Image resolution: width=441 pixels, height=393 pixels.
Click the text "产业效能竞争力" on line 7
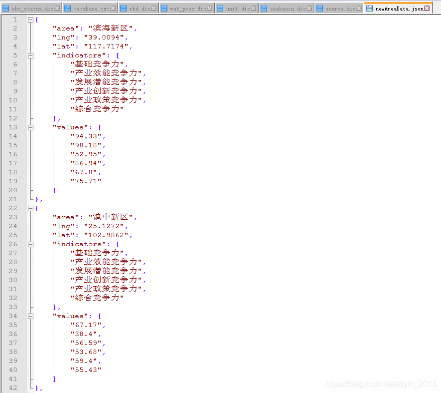point(106,73)
